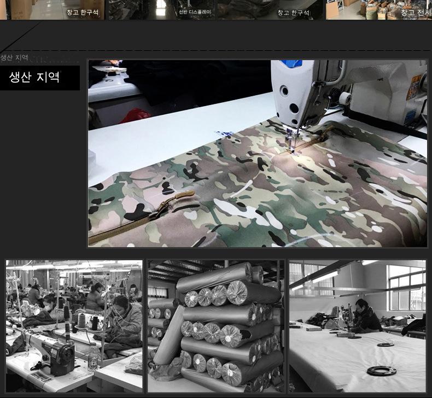The width and height of the screenshot is (432, 398).
Task: Click the red object on the white table
Action: tap(135, 115)
